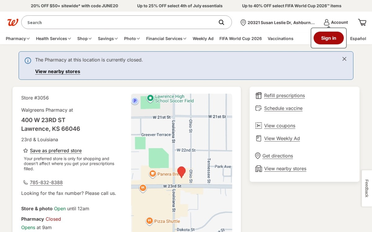
Task: Click the 20% OFF $50+ sitewide promo
Action: pyautogui.click(x=74, y=6)
